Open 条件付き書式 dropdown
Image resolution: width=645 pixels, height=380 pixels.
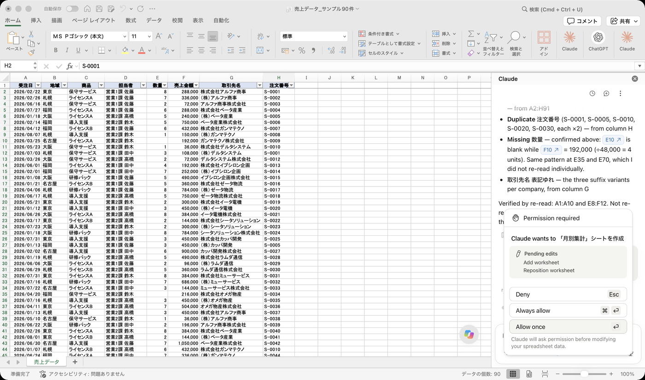tap(379, 34)
